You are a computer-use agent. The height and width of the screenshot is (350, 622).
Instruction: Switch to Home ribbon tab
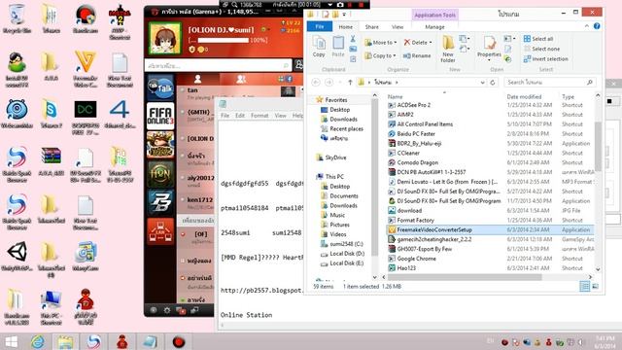(x=346, y=27)
